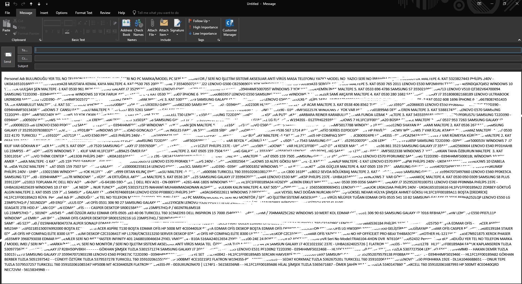Click Check Names icon
This screenshot has height=284, width=522.
(138, 28)
